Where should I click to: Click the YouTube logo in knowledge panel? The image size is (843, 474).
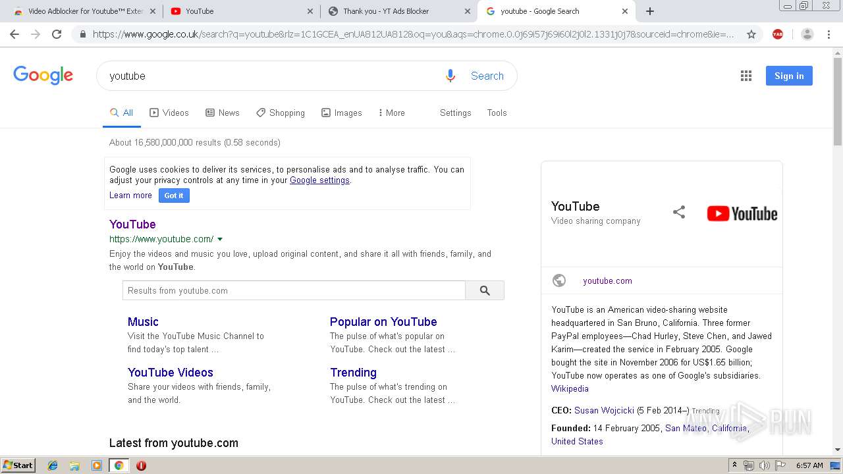[x=742, y=213]
